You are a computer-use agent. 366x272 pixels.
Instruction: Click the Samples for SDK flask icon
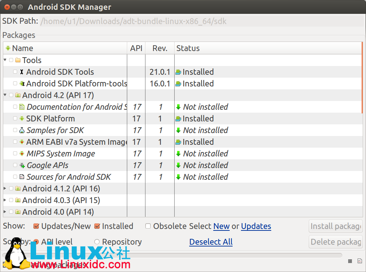22,131
